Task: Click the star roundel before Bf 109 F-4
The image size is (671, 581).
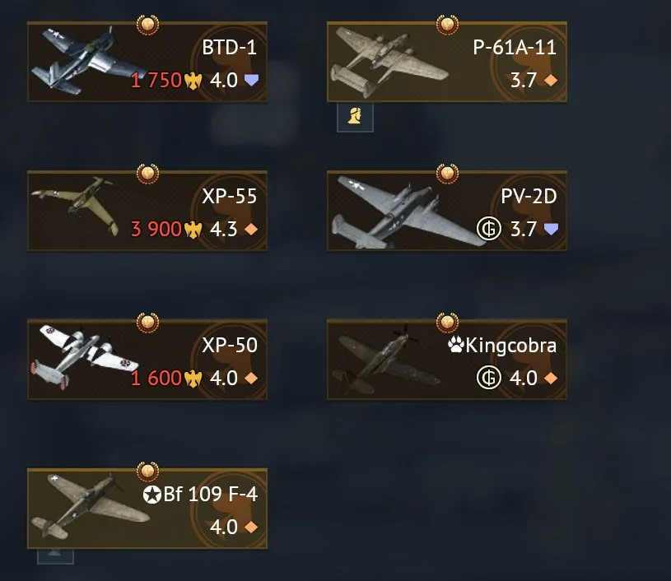Action: (x=152, y=495)
